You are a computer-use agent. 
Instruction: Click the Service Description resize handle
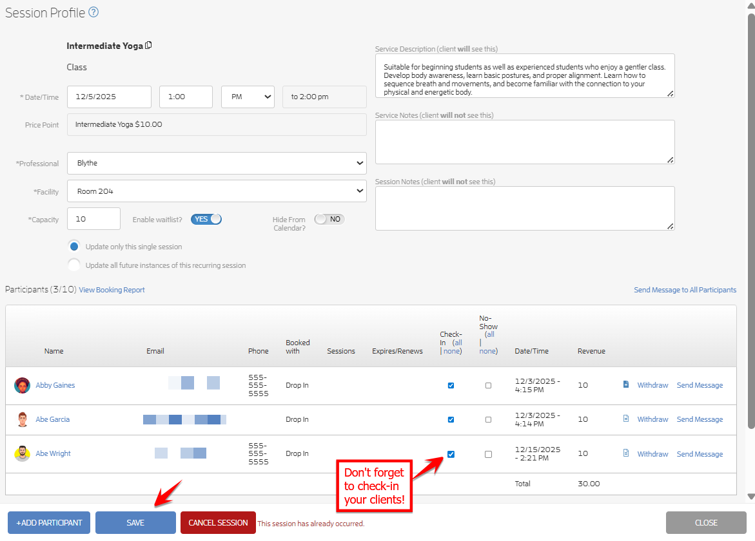coord(671,94)
